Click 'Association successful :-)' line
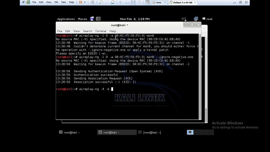The height and width of the screenshot is (152, 270). [96, 82]
